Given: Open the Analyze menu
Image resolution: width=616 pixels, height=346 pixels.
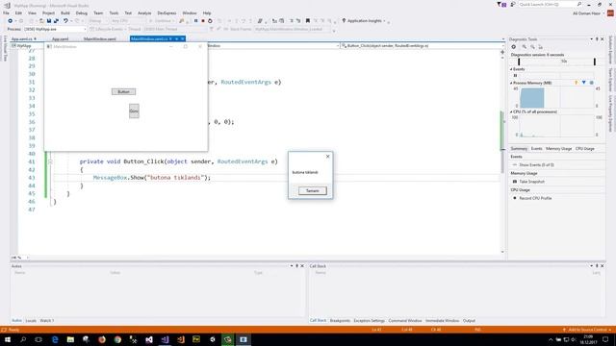Looking at the screenshot, I should coord(144,12).
